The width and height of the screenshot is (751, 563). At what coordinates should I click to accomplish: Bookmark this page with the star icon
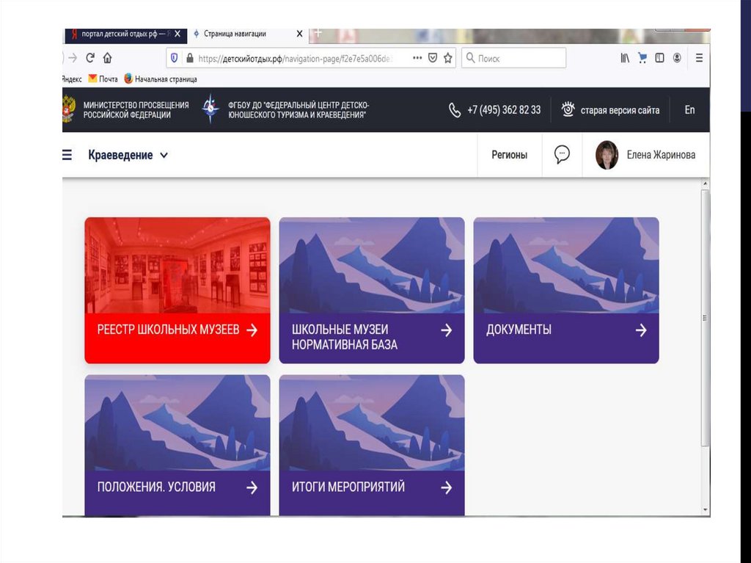pyautogui.click(x=448, y=58)
